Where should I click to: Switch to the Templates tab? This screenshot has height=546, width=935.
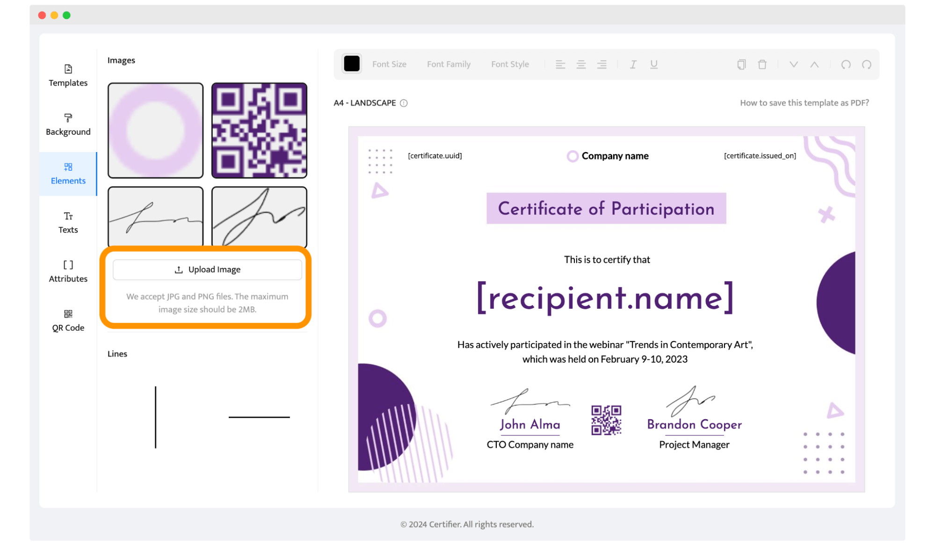[x=68, y=76]
